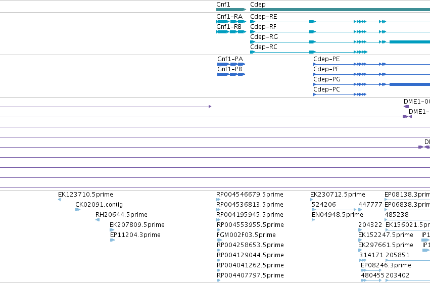Click the Gnf1-RA transcript glyph

coord(231,22)
